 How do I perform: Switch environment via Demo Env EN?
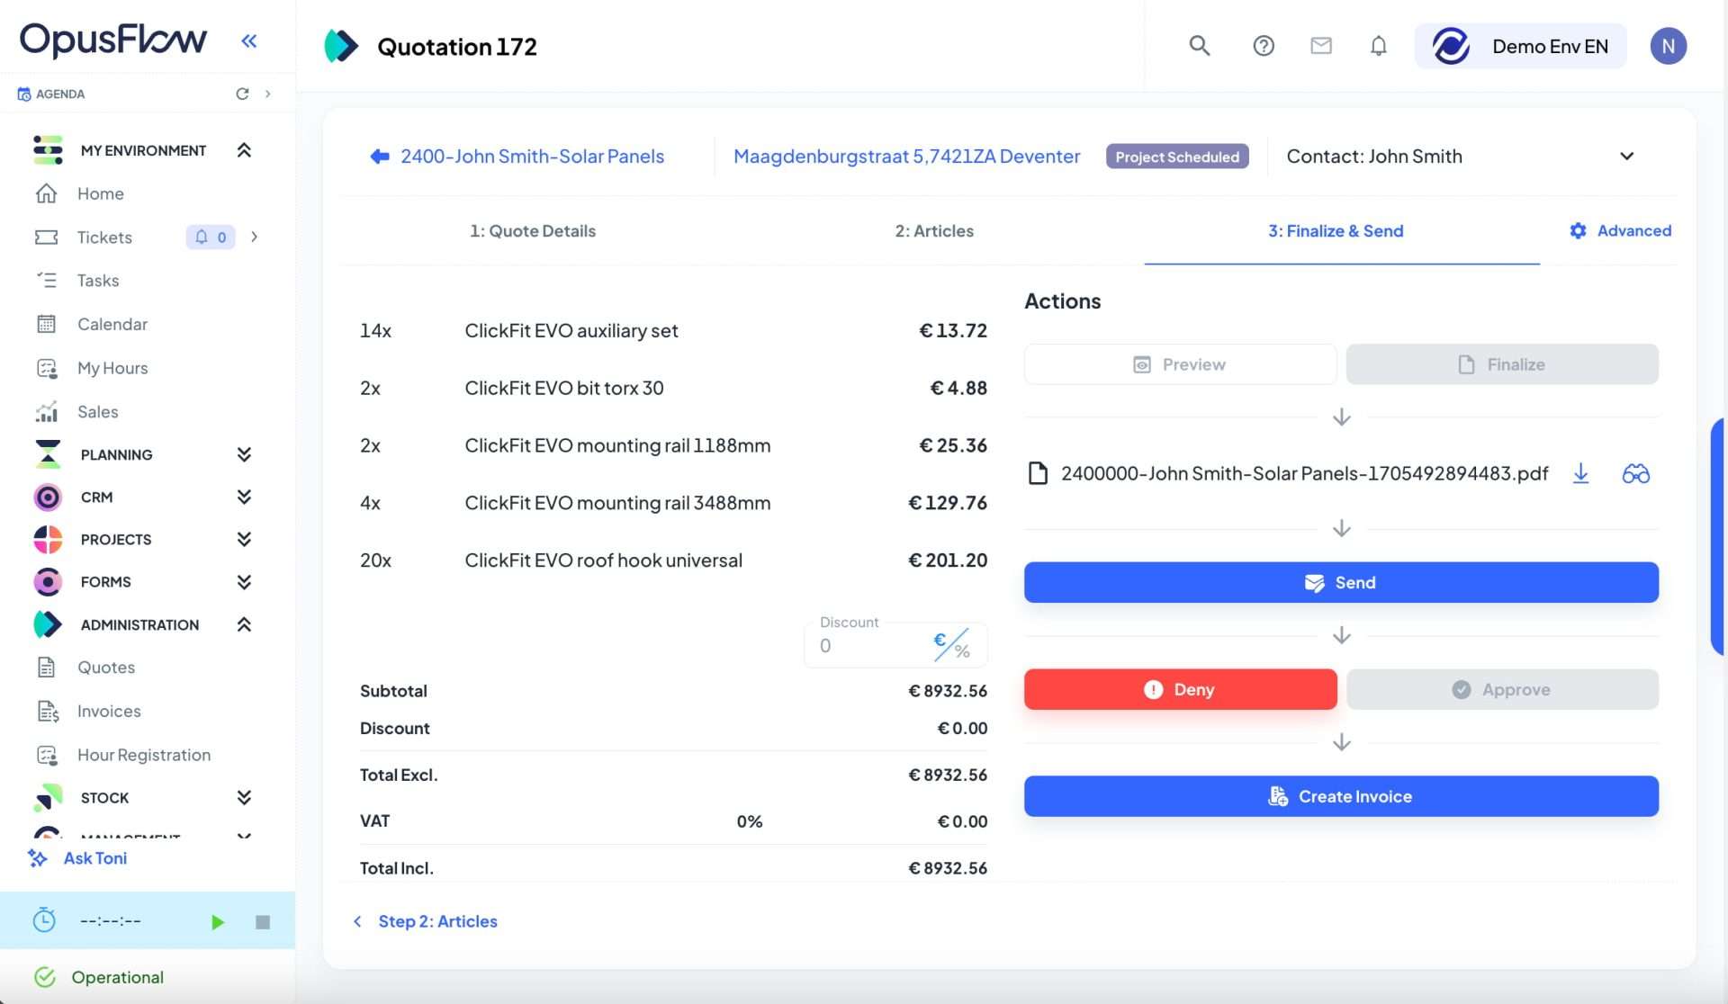(1520, 46)
